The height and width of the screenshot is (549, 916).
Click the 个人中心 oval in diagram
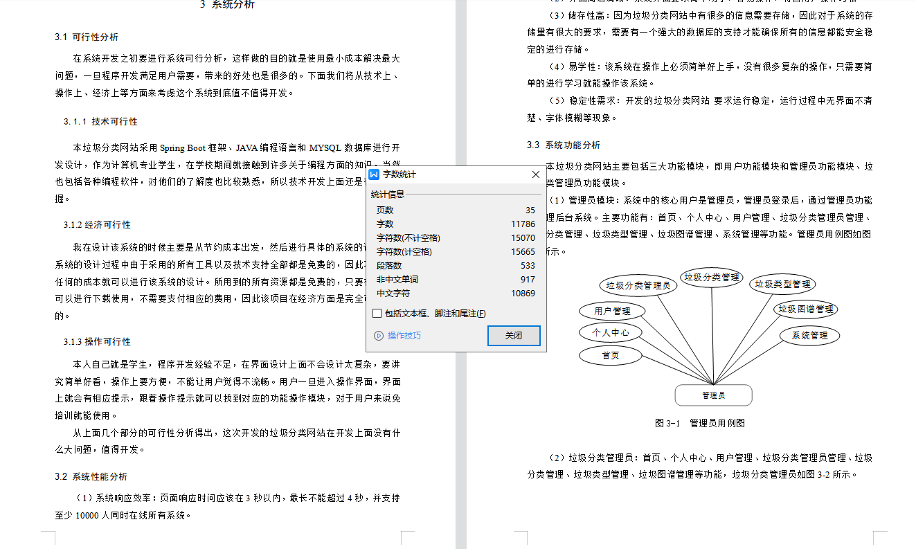point(611,332)
